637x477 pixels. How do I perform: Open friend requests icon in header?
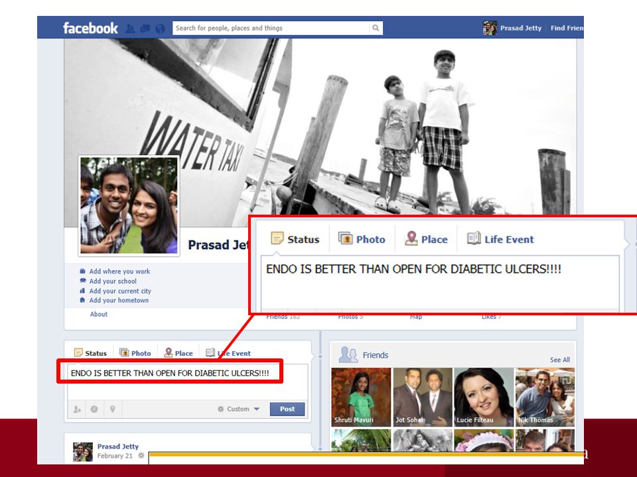point(130,28)
